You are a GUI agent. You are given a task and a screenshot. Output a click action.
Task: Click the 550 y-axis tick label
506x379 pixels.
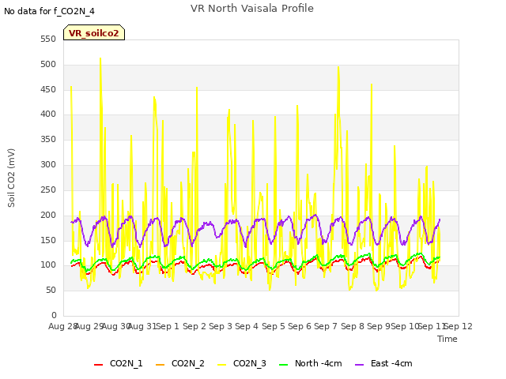pos(48,39)
